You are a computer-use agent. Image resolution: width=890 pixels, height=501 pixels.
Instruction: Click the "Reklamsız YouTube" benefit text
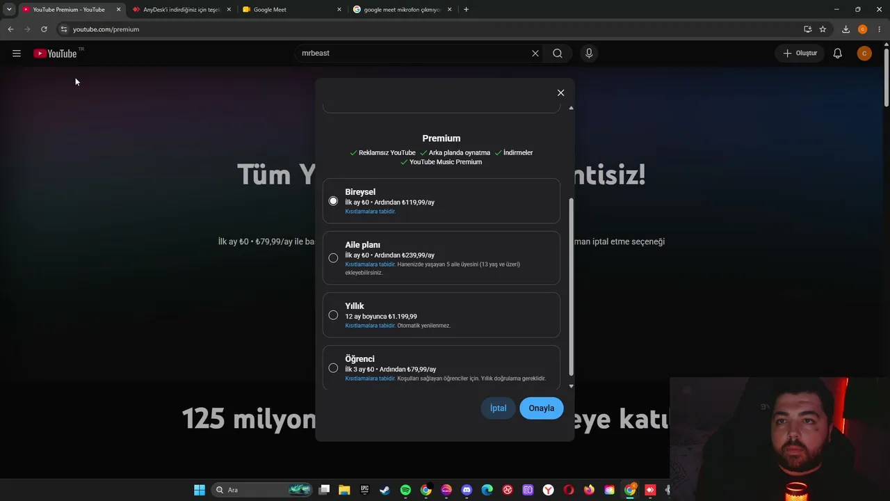pyautogui.click(x=387, y=153)
